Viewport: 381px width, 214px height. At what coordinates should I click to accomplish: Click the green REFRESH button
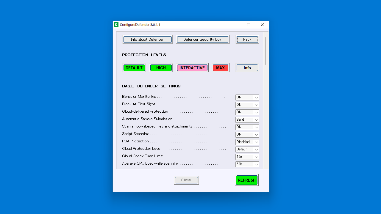(247, 180)
